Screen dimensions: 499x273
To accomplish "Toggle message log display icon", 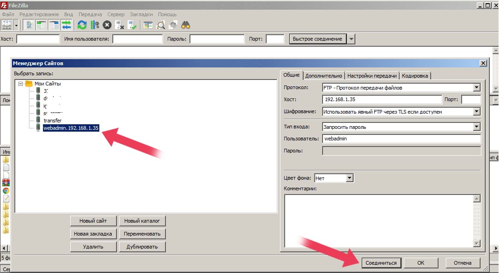I will (29, 25).
